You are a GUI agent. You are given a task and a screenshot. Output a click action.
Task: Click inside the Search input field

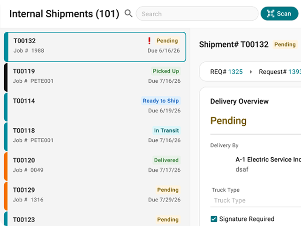pos(197,14)
